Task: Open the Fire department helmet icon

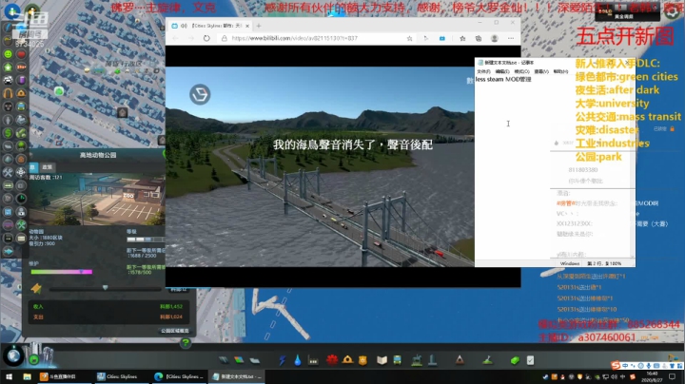Action: (x=348, y=360)
